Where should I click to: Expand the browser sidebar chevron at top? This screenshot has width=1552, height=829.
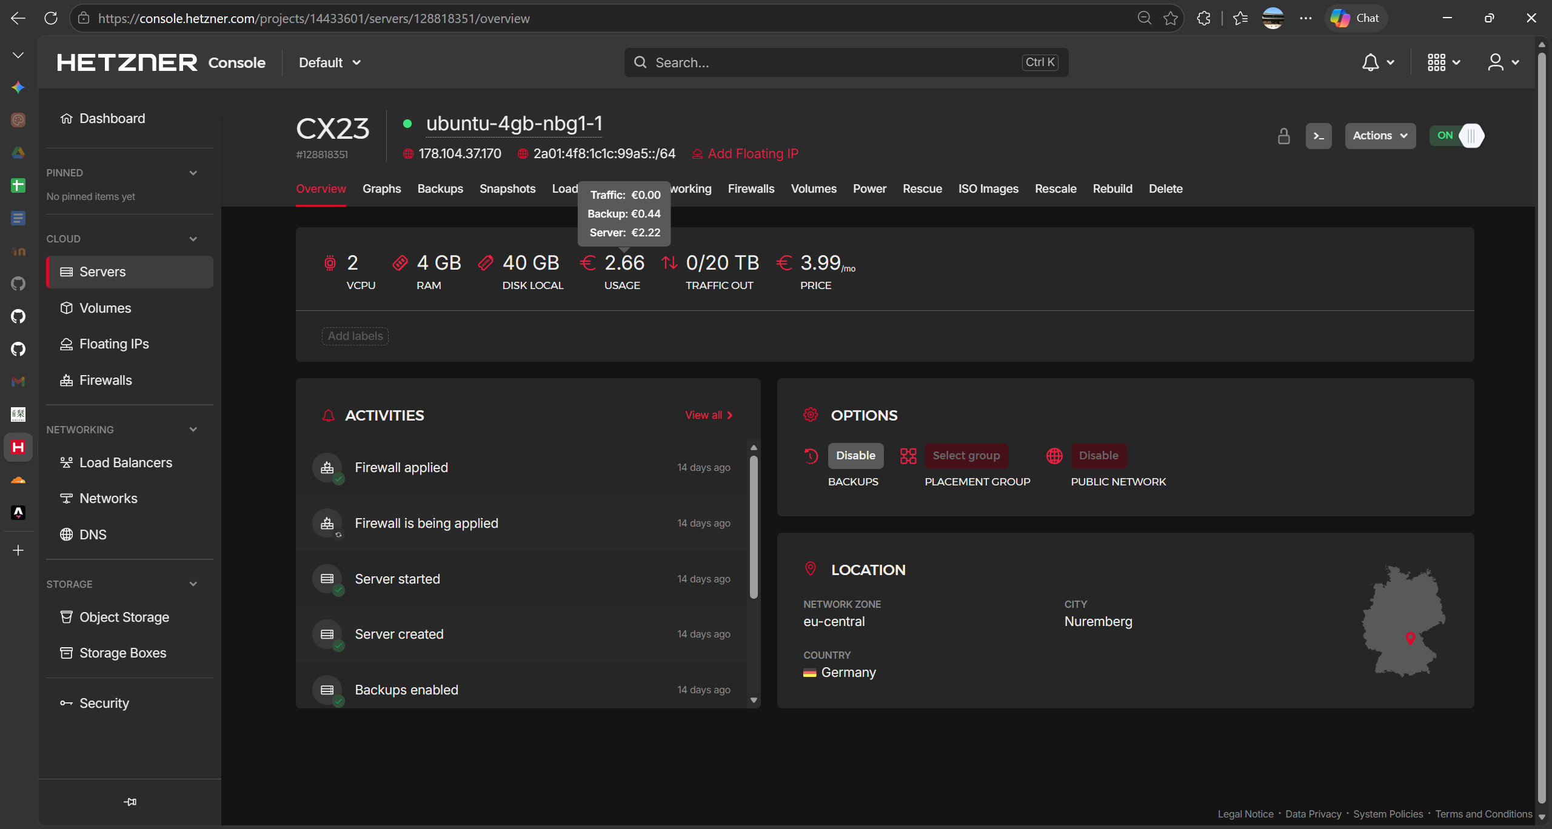coord(18,55)
